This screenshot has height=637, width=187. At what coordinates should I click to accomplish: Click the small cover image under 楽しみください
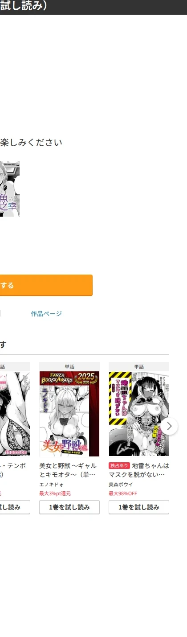[10, 189]
